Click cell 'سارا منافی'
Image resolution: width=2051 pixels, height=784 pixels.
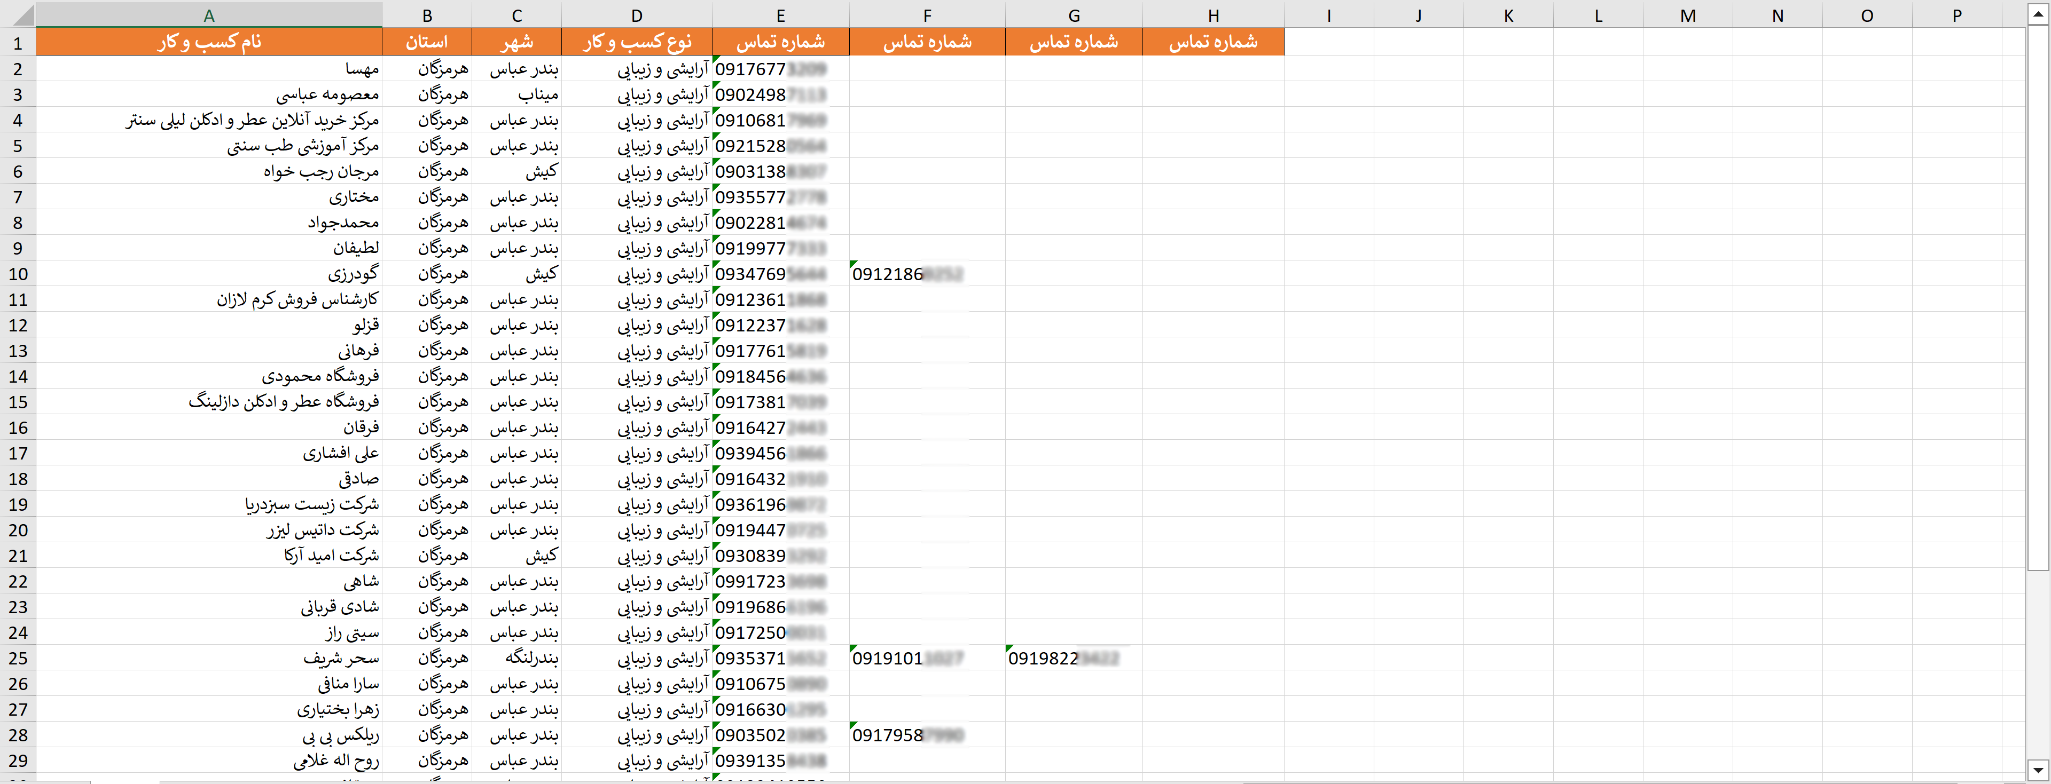click(209, 684)
